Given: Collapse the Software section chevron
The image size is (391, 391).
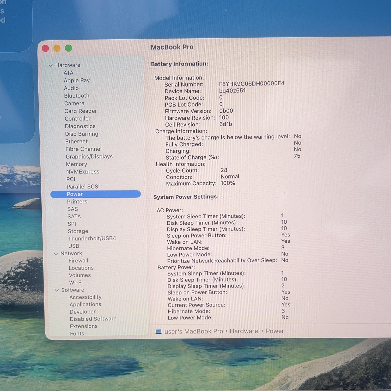Looking at the screenshot, I should pos(57,290).
